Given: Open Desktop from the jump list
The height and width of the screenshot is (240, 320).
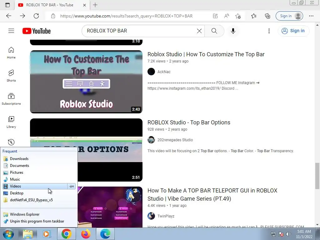Looking at the screenshot, I should coord(39,193).
